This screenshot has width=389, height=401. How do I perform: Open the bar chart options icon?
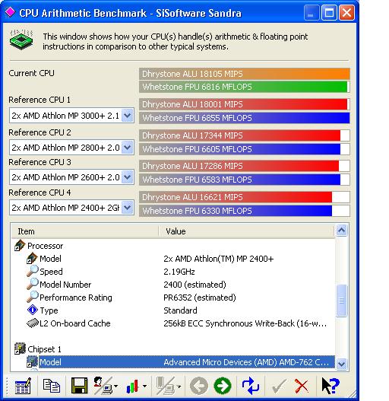pos(132,387)
